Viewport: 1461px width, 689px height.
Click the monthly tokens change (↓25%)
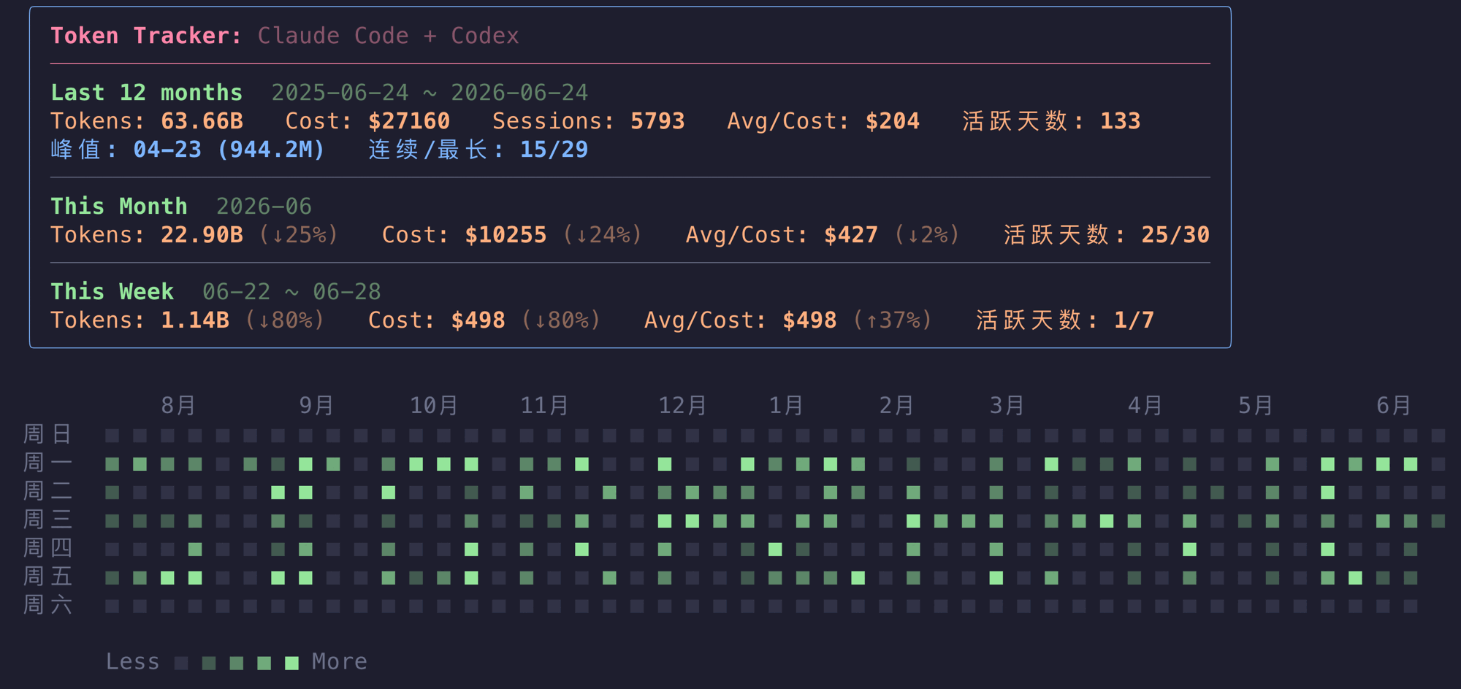click(x=299, y=235)
